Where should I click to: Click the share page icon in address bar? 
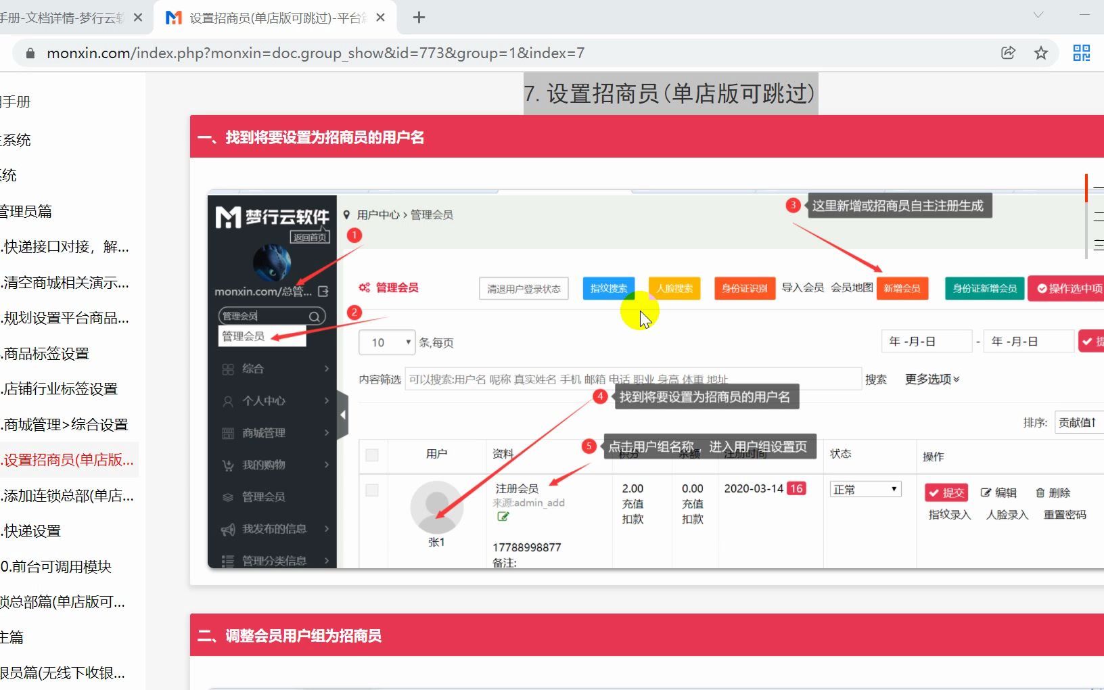(x=1008, y=53)
